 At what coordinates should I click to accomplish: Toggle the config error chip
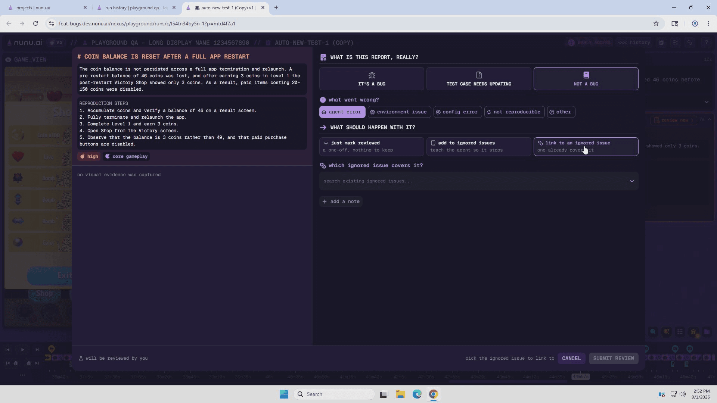(457, 112)
